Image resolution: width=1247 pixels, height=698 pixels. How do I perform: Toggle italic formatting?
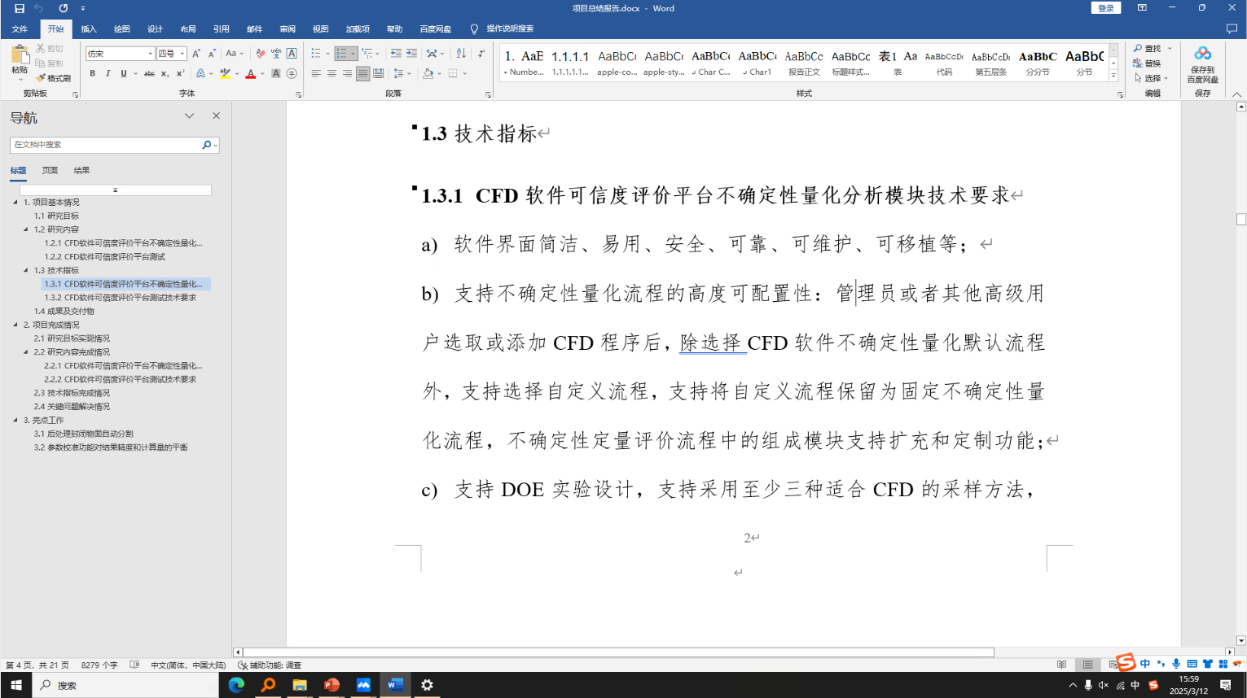tap(108, 73)
